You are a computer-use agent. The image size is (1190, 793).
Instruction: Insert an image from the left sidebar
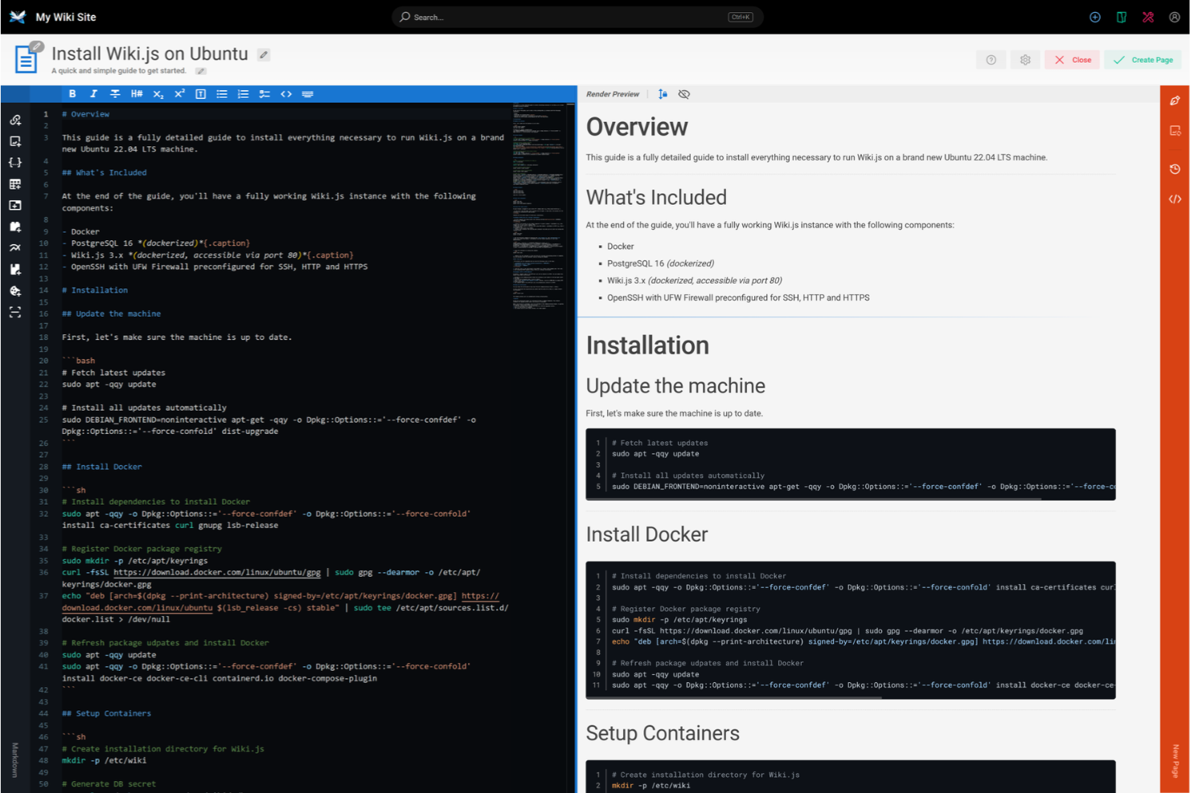pyautogui.click(x=14, y=141)
